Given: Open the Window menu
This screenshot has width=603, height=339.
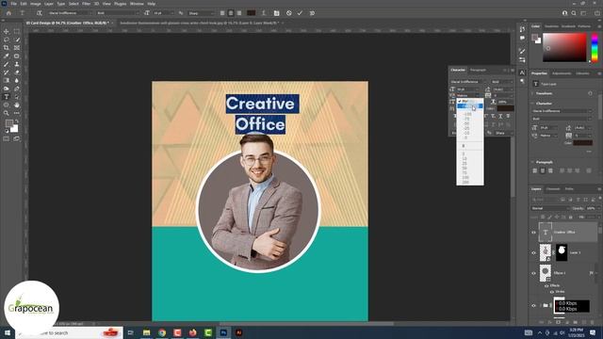Looking at the screenshot, I should [x=137, y=4].
